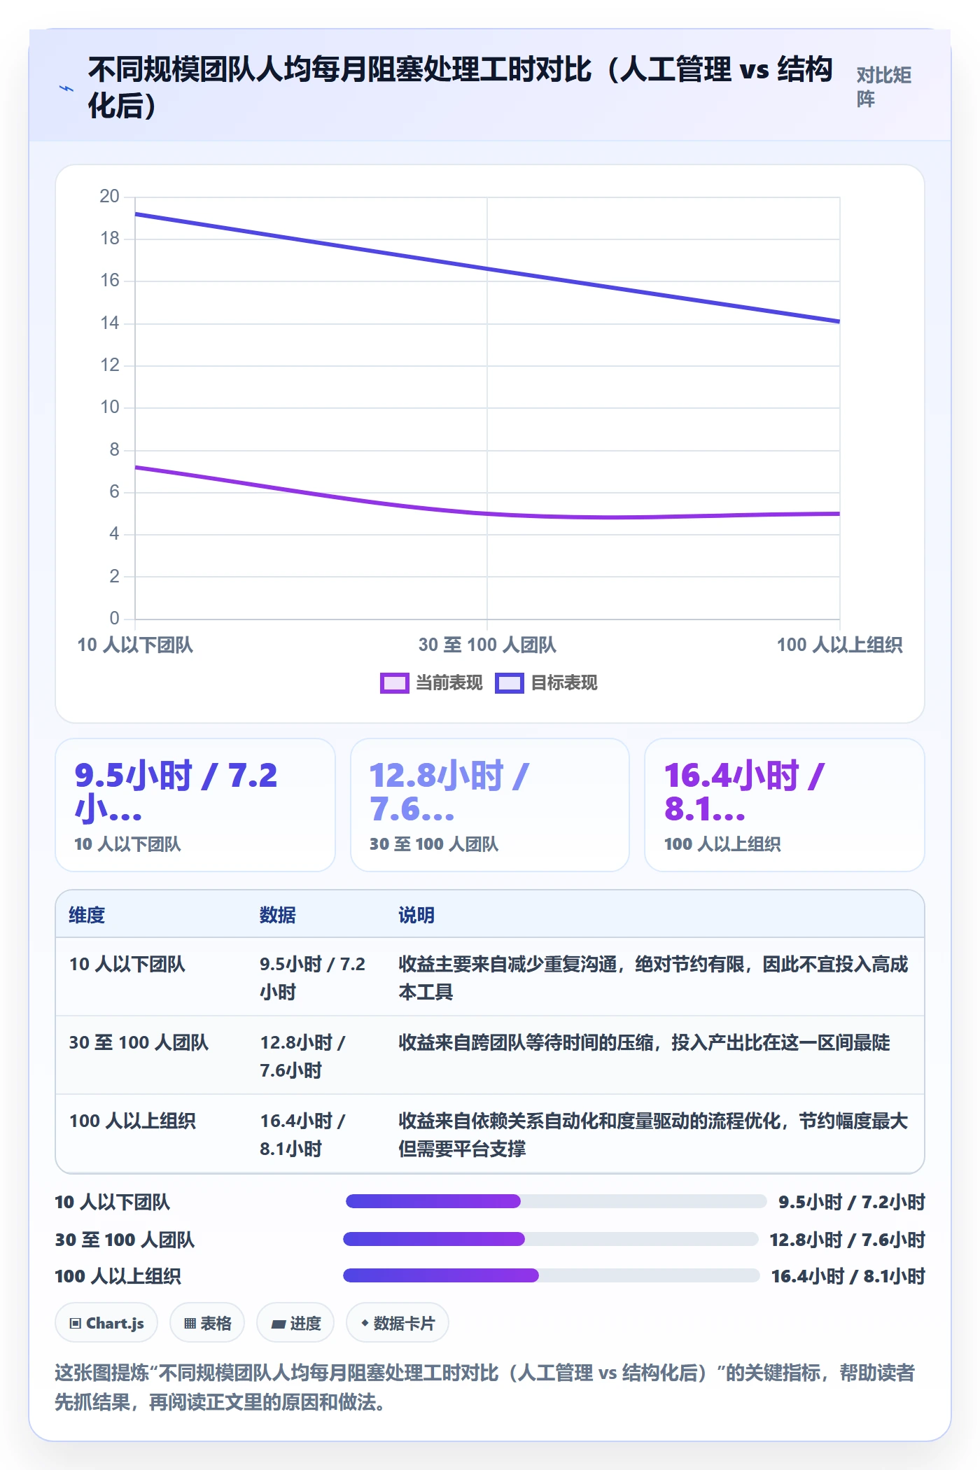Click progress value 12.8小时 / 7.6小时

(847, 1240)
